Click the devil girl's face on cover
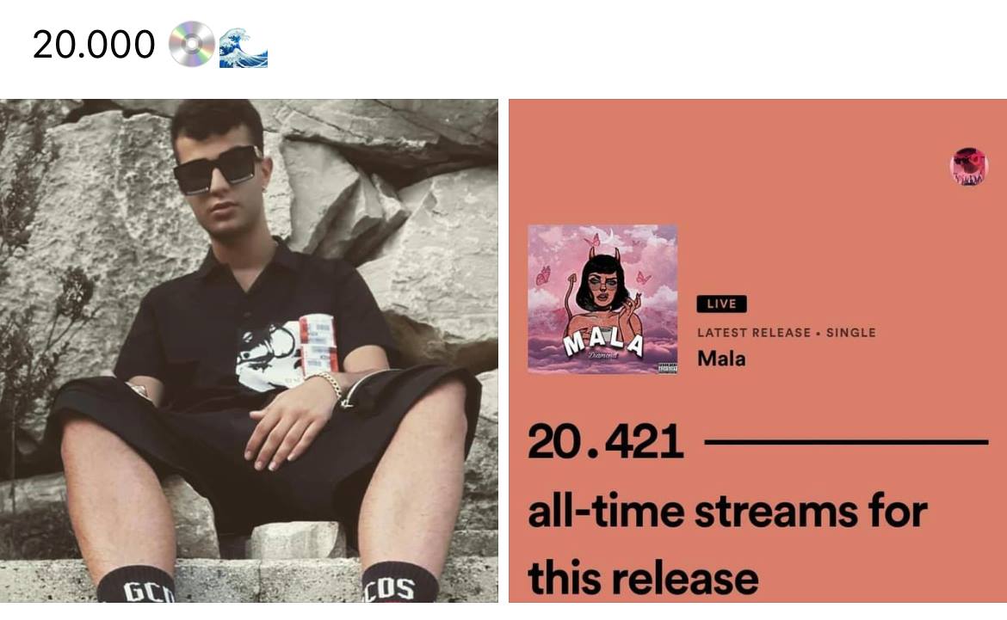Viewport: 1007px width, 620px height. click(x=603, y=287)
